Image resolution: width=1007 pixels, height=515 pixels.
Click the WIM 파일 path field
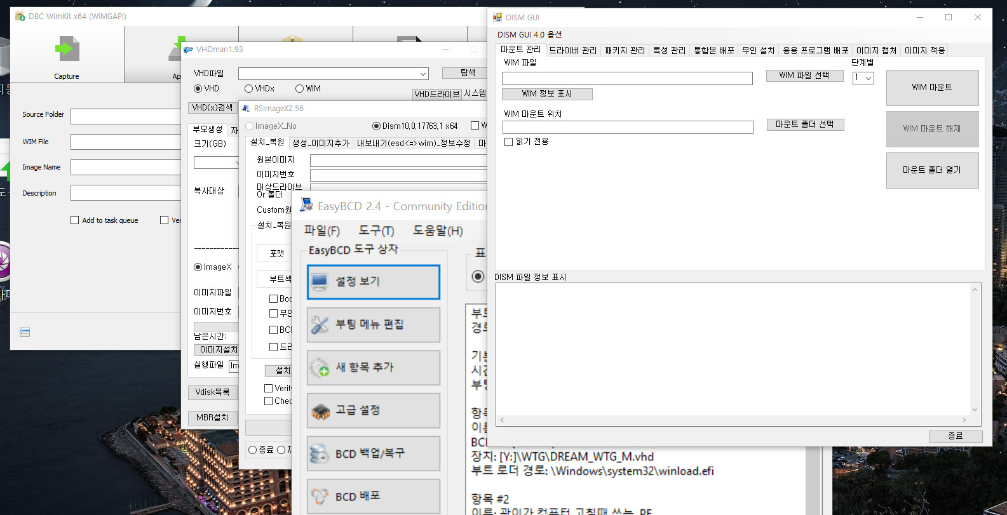point(627,78)
